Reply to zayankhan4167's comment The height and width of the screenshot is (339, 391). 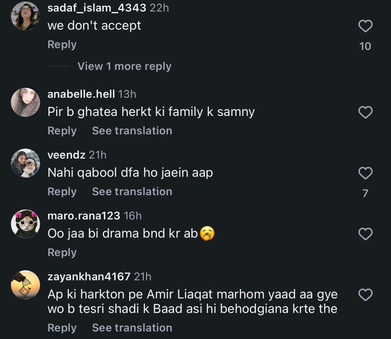pos(62,328)
